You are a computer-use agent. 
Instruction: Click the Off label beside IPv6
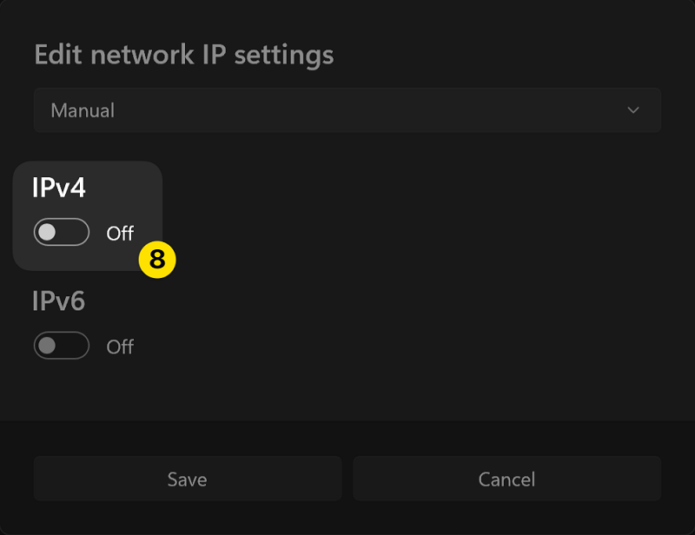[x=120, y=347]
